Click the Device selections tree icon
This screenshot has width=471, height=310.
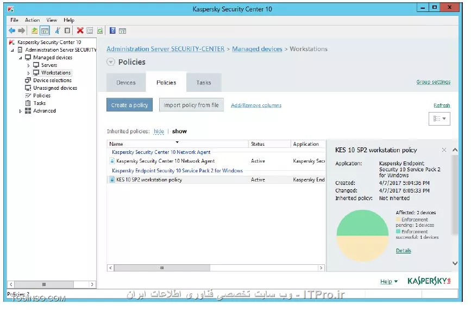[x=28, y=80]
